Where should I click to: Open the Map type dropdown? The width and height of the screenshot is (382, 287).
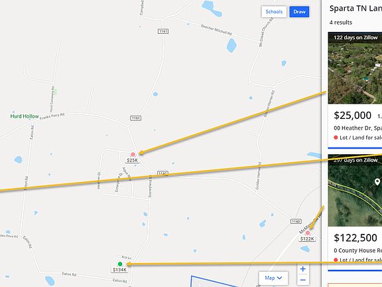(x=273, y=278)
